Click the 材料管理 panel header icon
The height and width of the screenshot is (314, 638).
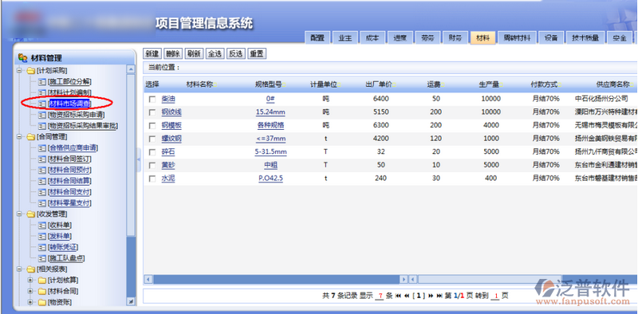coord(23,58)
